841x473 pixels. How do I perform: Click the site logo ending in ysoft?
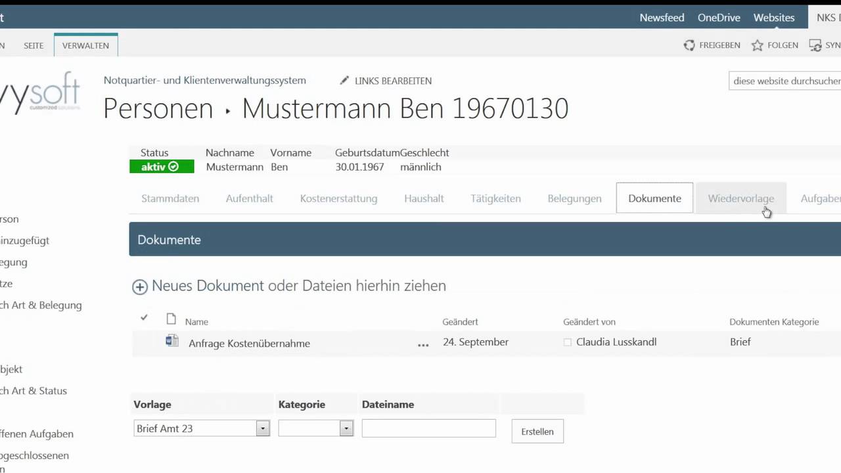click(x=40, y=93)
